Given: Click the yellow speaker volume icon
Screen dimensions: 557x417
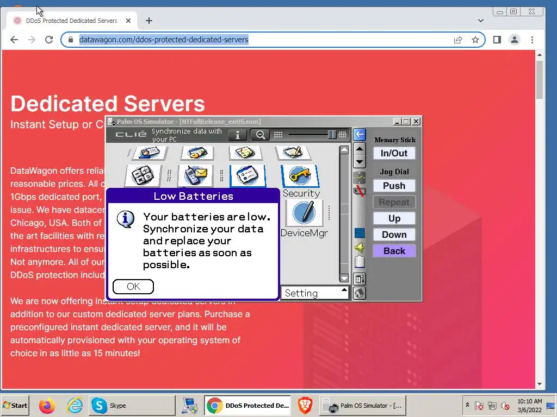Looking at the screenshot, I should pyautogui.click(x=360, y=248).
